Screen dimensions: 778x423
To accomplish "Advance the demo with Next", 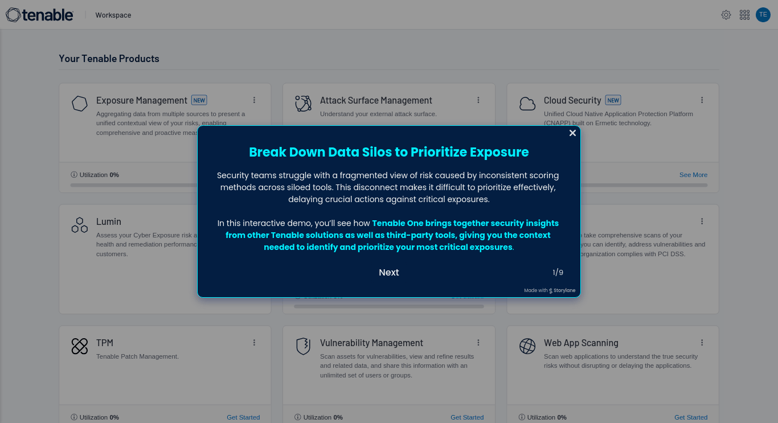I will [x=388, y=272].
